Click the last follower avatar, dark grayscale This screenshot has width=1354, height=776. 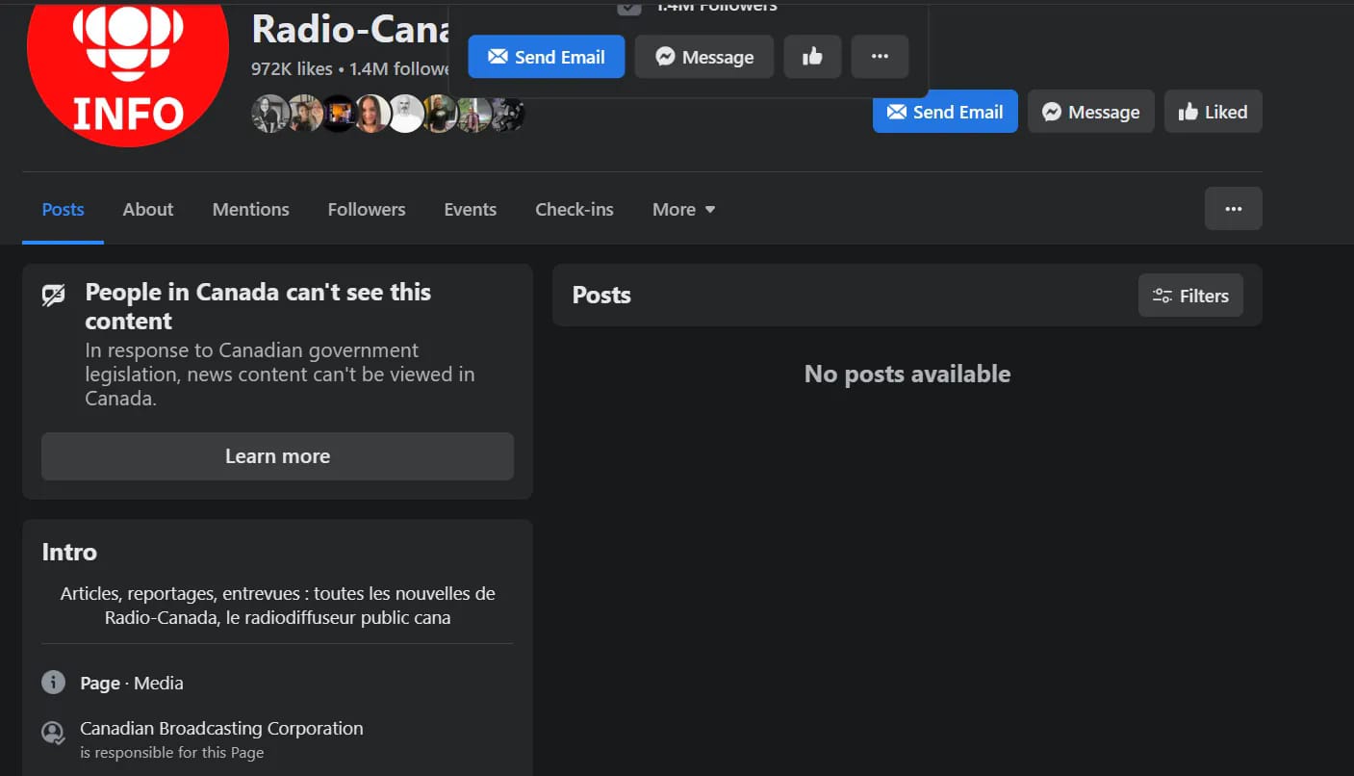coord(507,114)
